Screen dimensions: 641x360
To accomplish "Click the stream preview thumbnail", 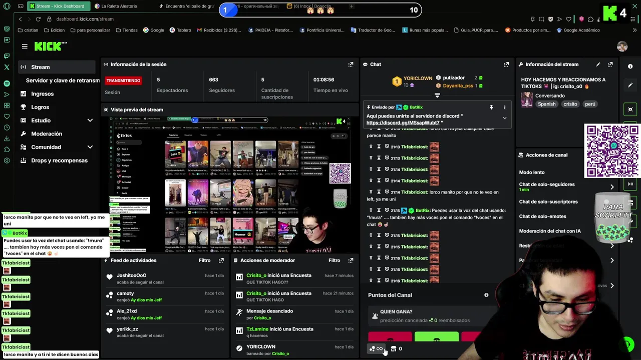I will (230, 184).
